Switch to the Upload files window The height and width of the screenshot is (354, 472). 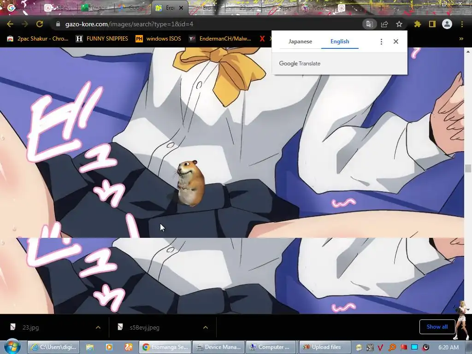325,347
